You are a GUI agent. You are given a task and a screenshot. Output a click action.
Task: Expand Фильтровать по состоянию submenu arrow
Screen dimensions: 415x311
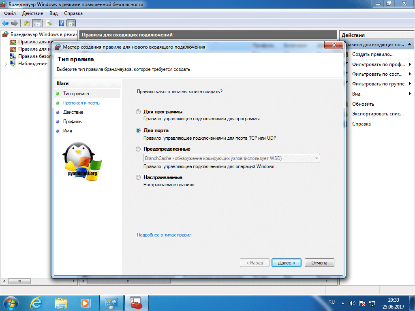(410, 74)
